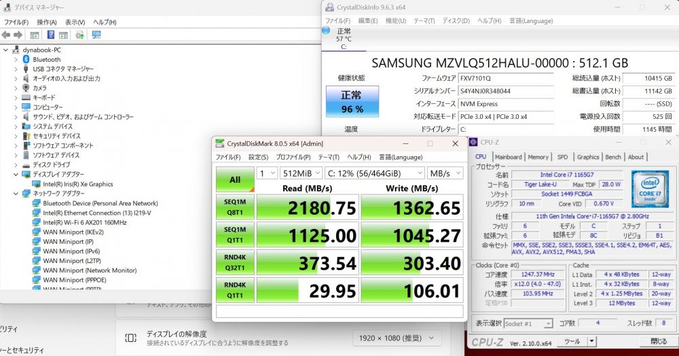
Task: Switch to the Memory tab in CPU-Z
Action: point(538,157)
